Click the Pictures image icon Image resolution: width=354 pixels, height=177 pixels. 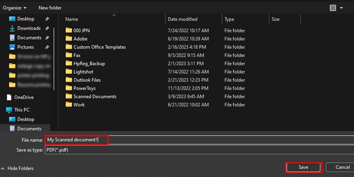point(12,47)
